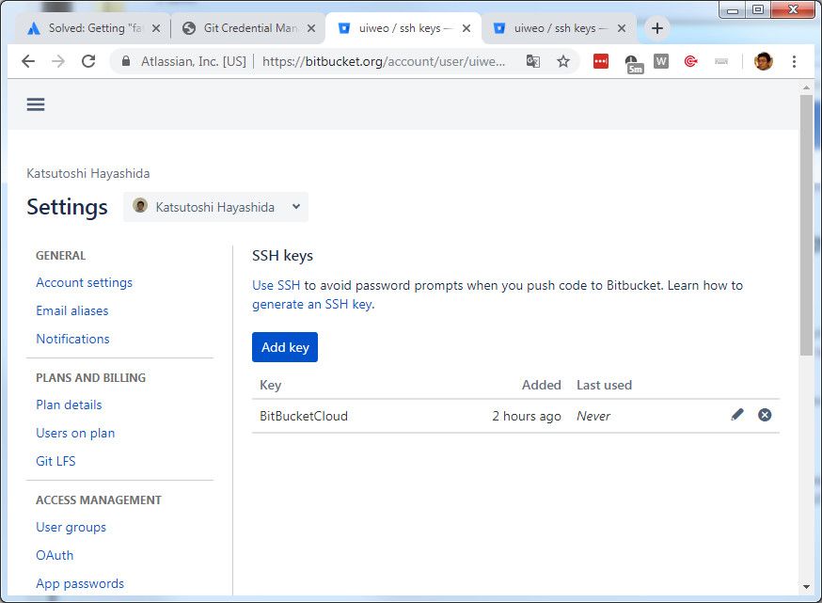Click the Last used column header
The image size is (822, 603).
[604, 385]
